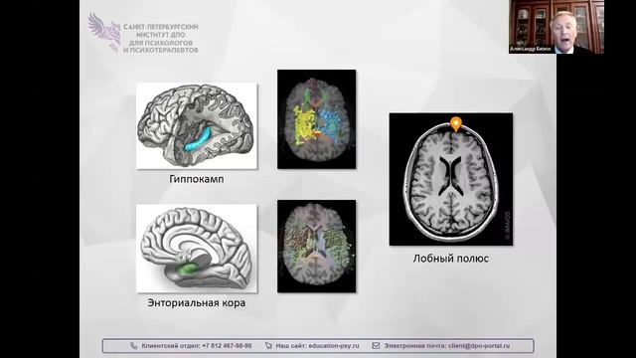
Task: Click the orange location pin on MRI
Action: click(x=456, y=124)
